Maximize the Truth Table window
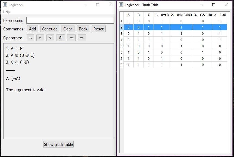The image size is (234, 157). coord(214,5)
